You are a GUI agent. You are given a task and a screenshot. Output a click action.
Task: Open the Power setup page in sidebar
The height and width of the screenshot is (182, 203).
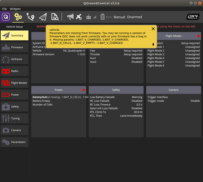tap(15, 95)
